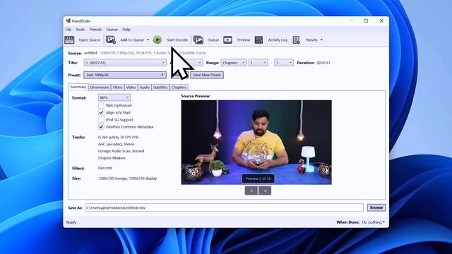Open the Queue menu in menu bar
Viewport: 452px width, 254px height.
(112, 30)
